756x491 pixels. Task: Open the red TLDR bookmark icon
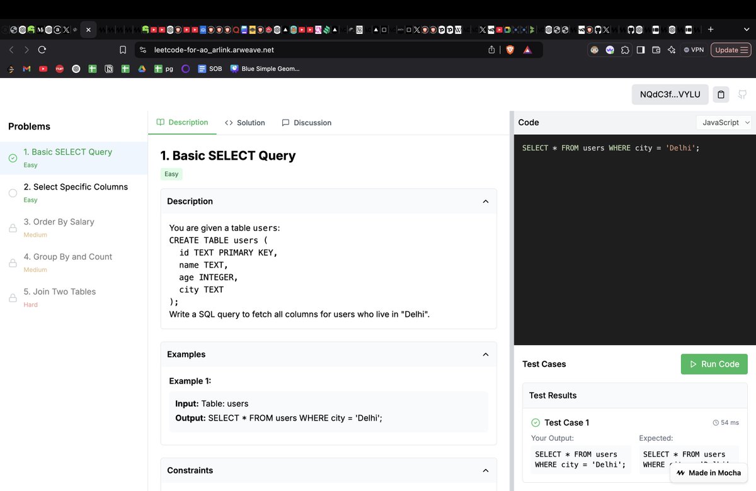60,69
